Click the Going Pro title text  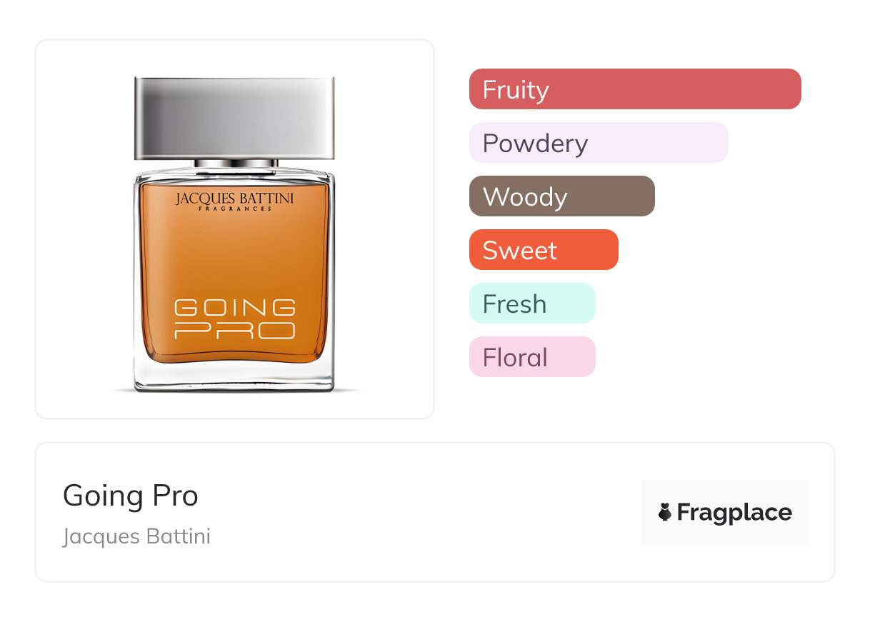click(131, 496)
